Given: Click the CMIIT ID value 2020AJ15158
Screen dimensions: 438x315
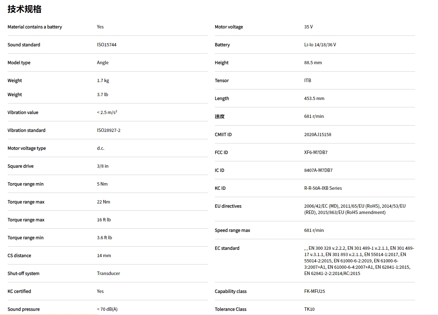Looking at the screenshot, I should [318, 134].
